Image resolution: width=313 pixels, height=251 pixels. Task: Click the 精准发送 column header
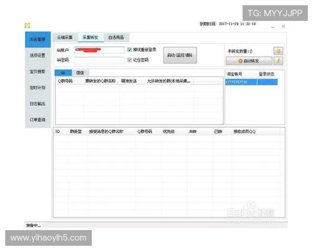click(129, 81)
